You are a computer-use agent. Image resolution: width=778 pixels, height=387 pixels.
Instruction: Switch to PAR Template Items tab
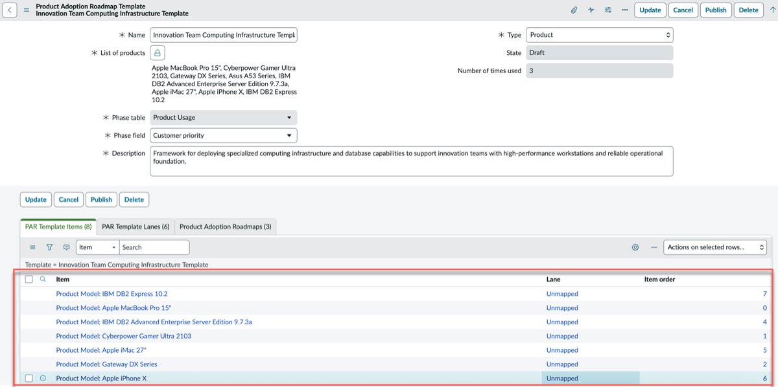[x=58, y=227]
